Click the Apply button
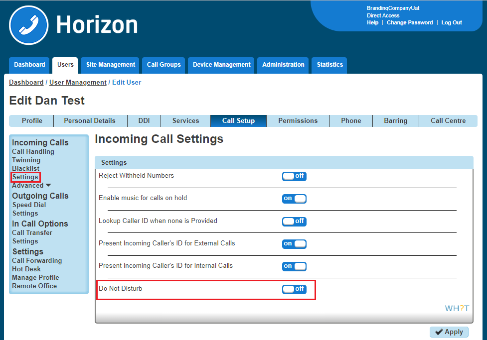 [449, 332]
